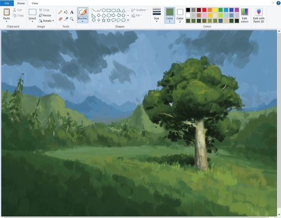Screen dimensions: 281x218
Task: Open the Outline dropdown
Action: 139,10
